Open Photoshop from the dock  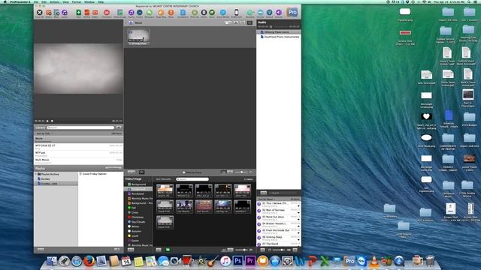[237, 261]
